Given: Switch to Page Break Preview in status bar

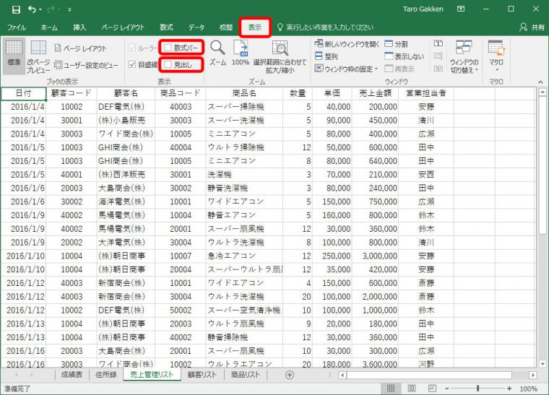Looking at the screenshot, I should pyautogui.click(x=432, y=389).
